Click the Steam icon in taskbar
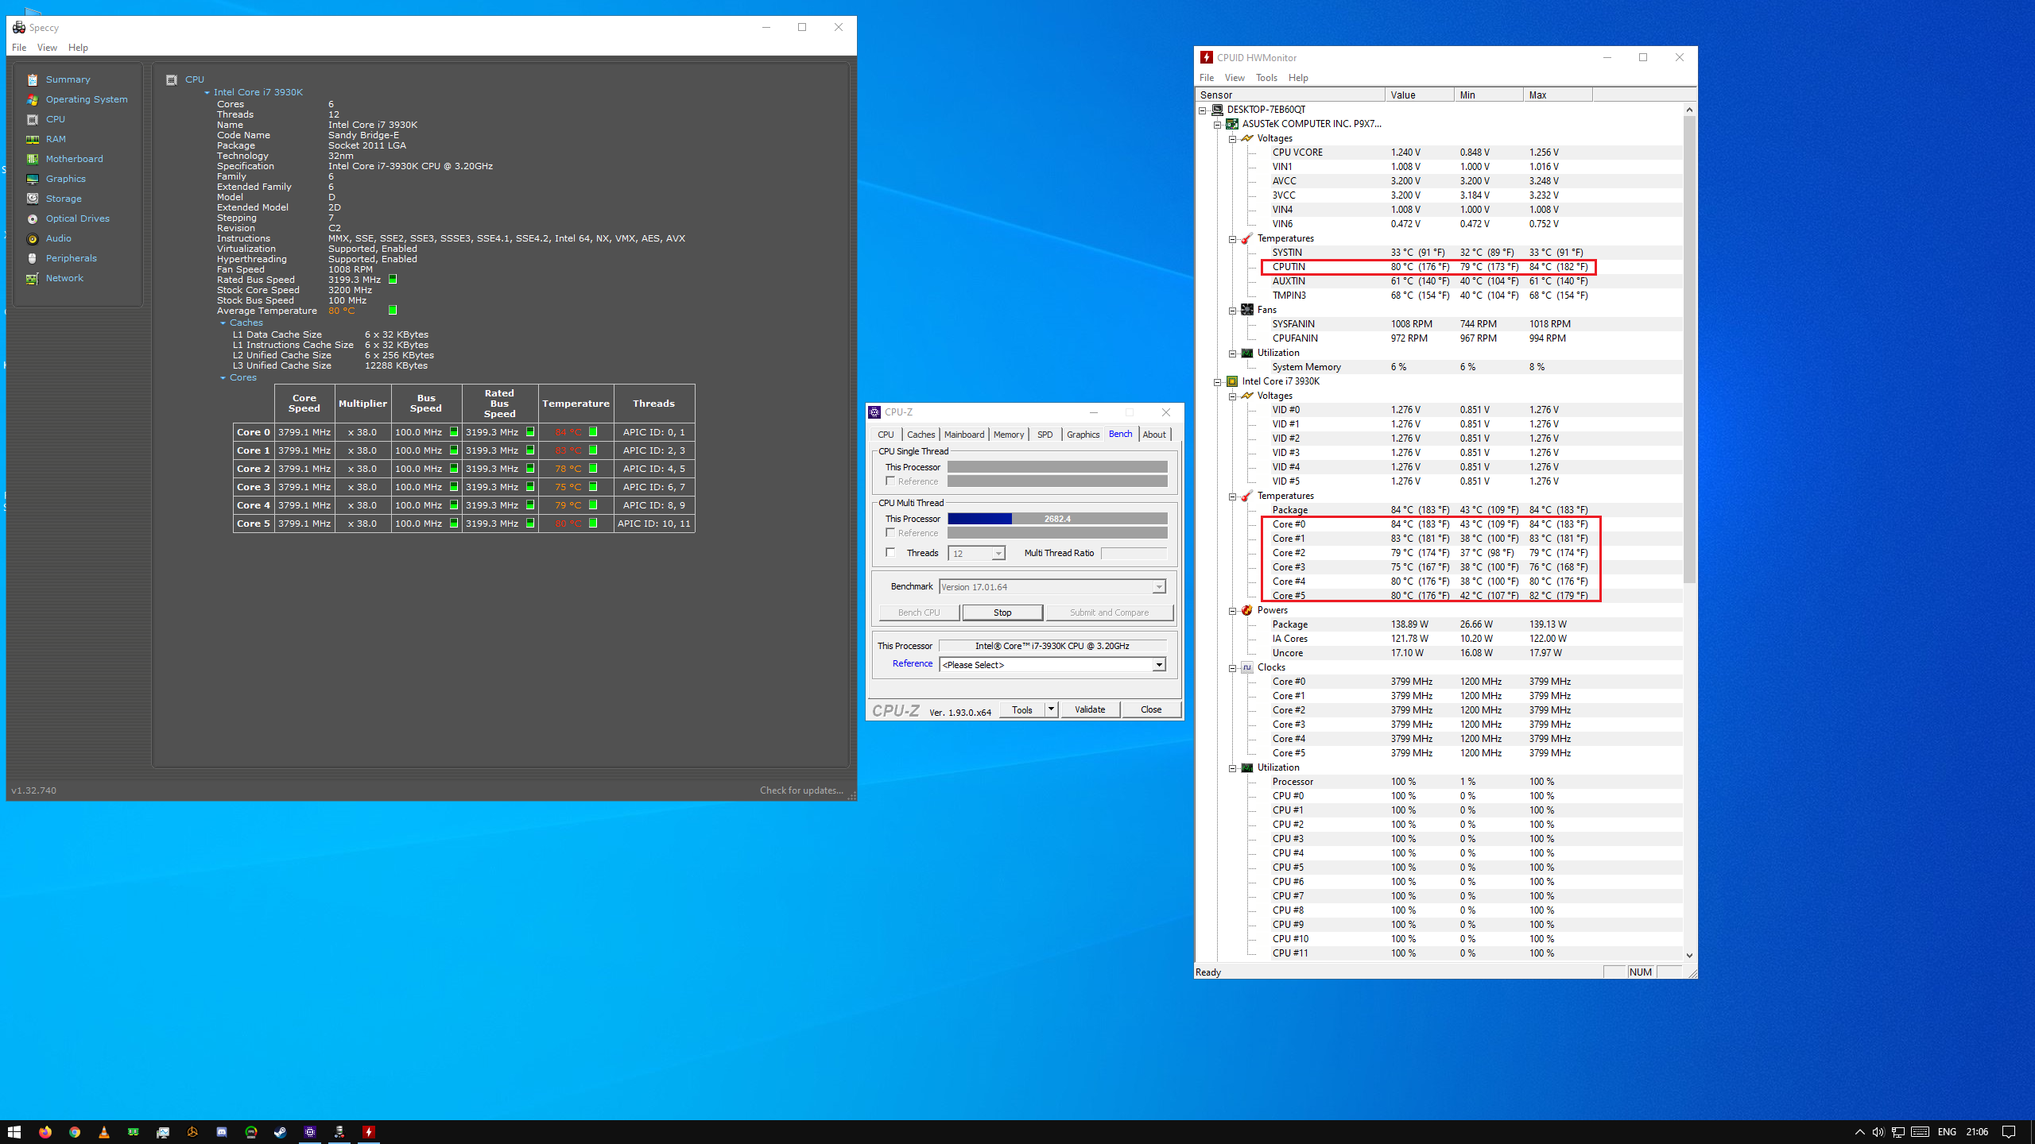This screenshot has width=2035, height=1144. click(x=281, y=1132)
